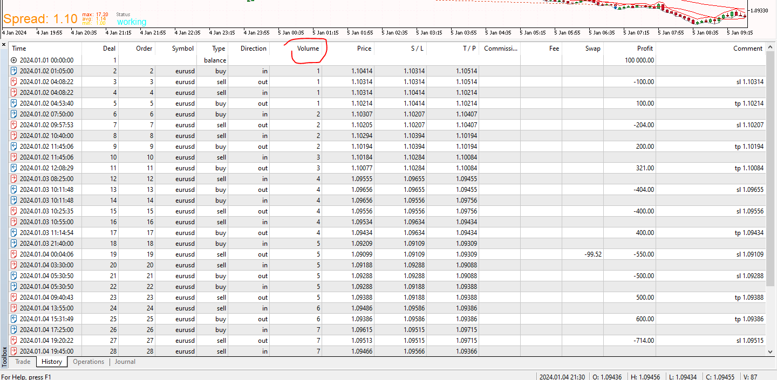Click the profit value 321.00
777x380 pixels.
(x=645, y=168)
